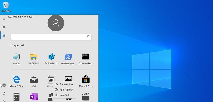
Task: Click the Microsoft Store label text
Action: 86,86
